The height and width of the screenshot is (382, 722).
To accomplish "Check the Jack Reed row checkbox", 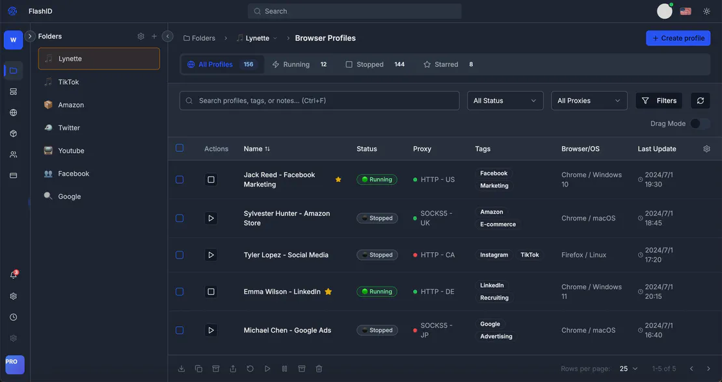I will 180,180.
